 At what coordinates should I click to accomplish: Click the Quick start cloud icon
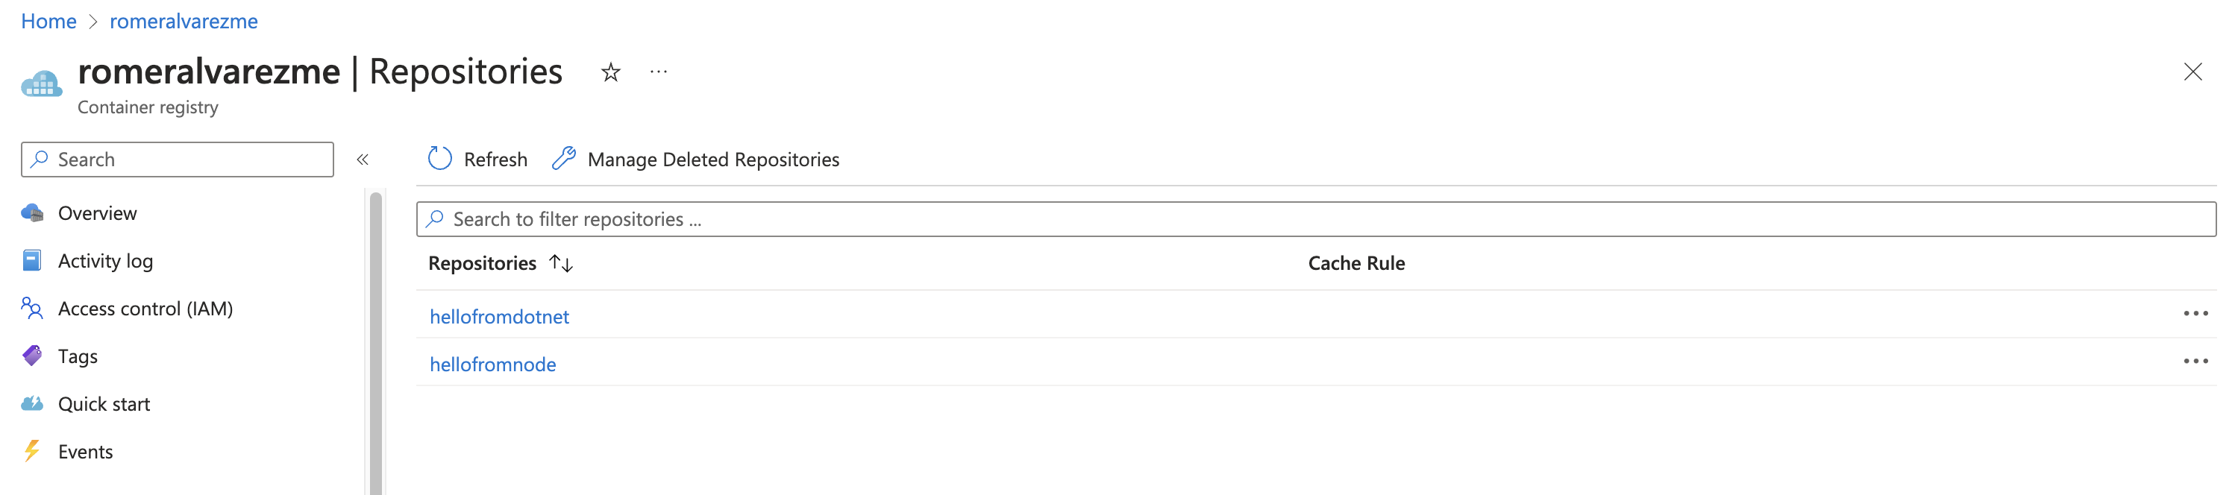point(32,404)
